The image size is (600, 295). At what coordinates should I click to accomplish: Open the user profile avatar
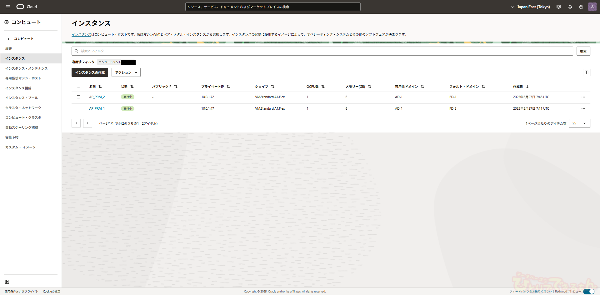pos(592,7)
